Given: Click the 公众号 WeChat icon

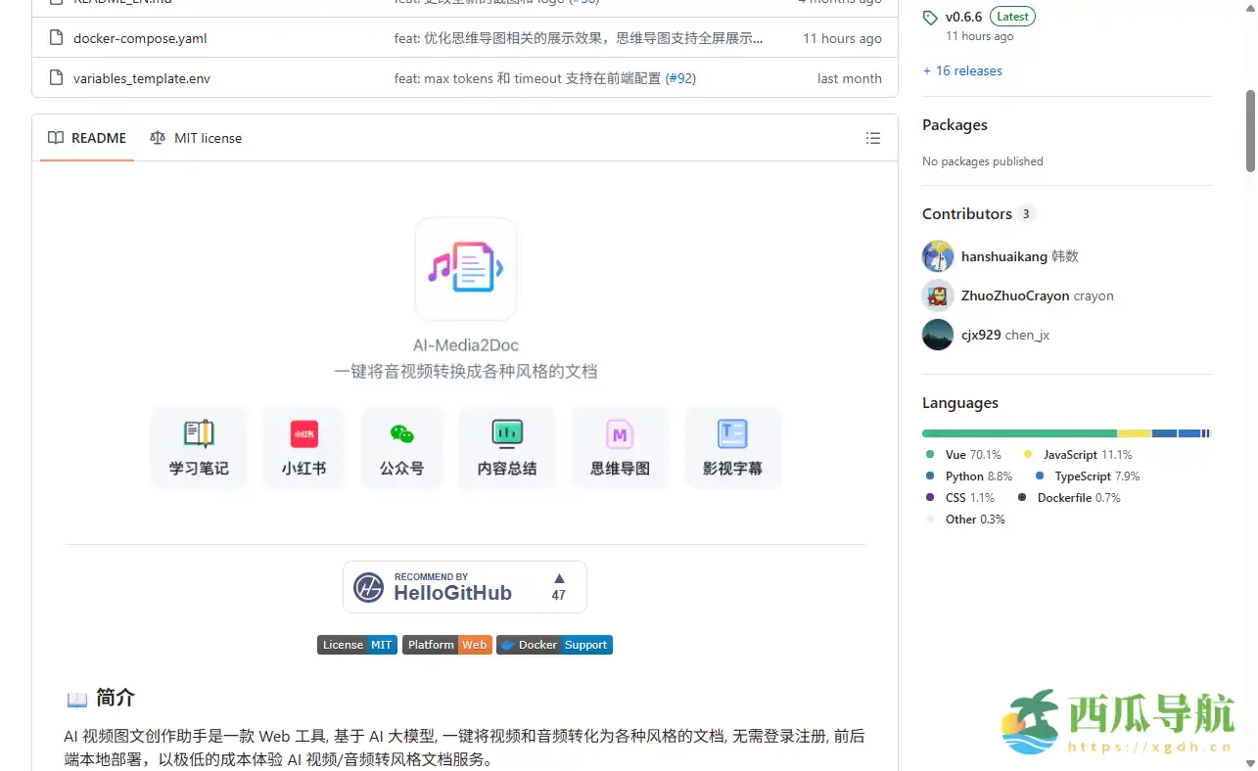Looking at the screenshot, I should (x=401, y=433).
